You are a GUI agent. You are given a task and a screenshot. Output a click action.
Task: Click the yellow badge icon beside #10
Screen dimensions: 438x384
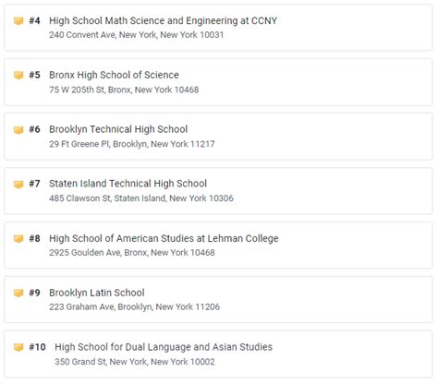pos(18,347)
